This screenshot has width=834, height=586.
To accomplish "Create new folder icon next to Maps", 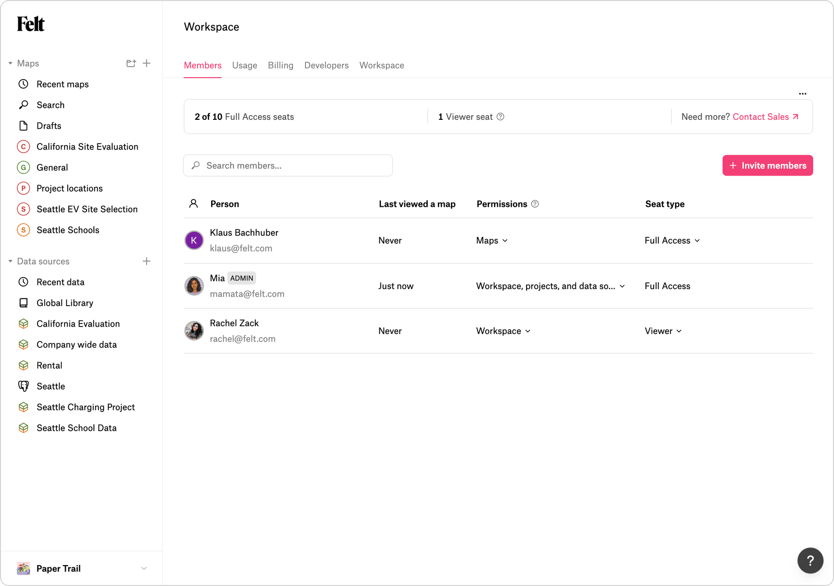I will [131, 63].
